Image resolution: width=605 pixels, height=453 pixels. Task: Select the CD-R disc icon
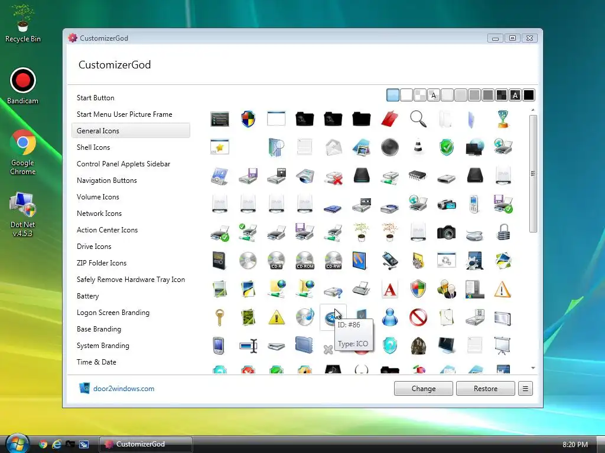click(x=277, y=261)
